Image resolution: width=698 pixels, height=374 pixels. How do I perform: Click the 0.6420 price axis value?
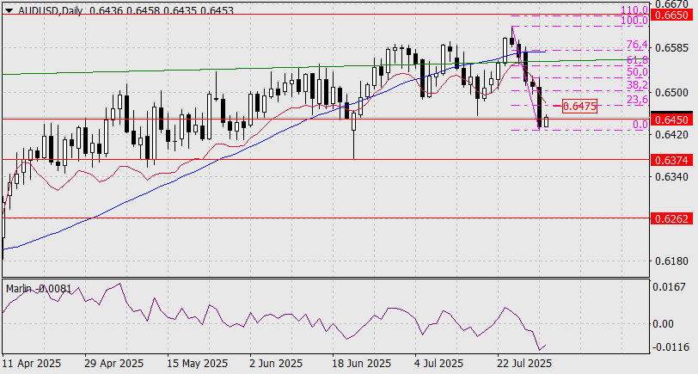671,134
